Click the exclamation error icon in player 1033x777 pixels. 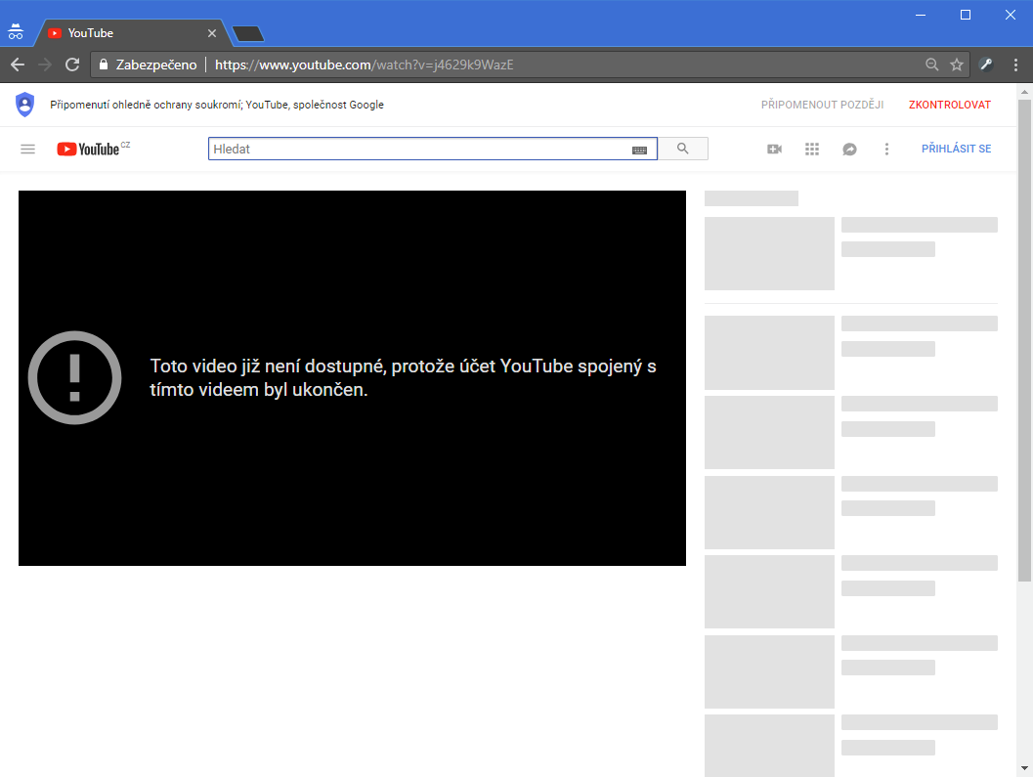point(75,377)
